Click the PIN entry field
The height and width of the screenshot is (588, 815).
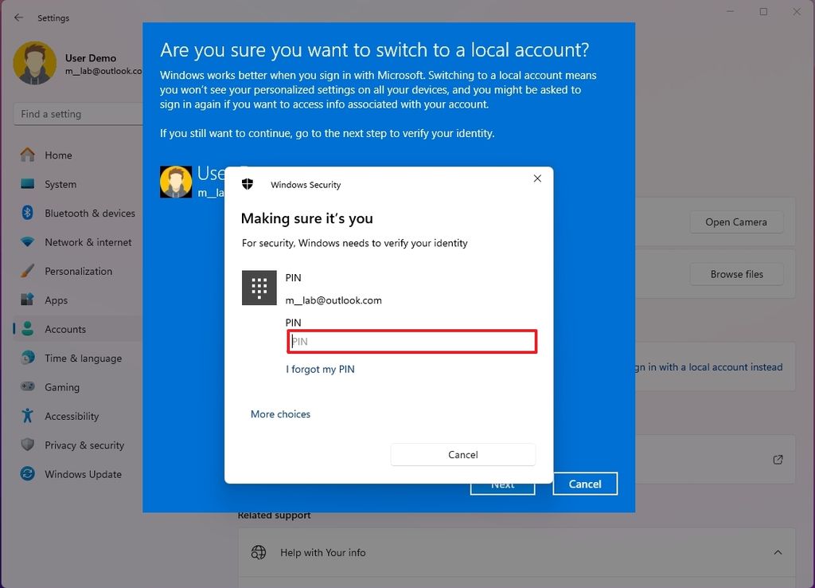(x=411, y=341)
